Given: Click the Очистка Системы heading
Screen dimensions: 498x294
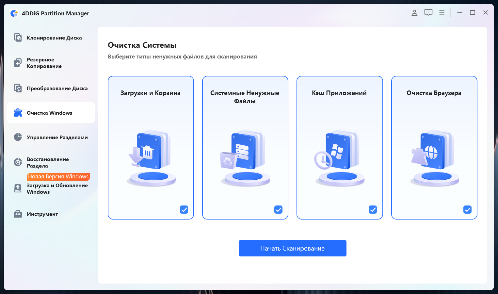Looking at the screenshot, I should point(142,45).
